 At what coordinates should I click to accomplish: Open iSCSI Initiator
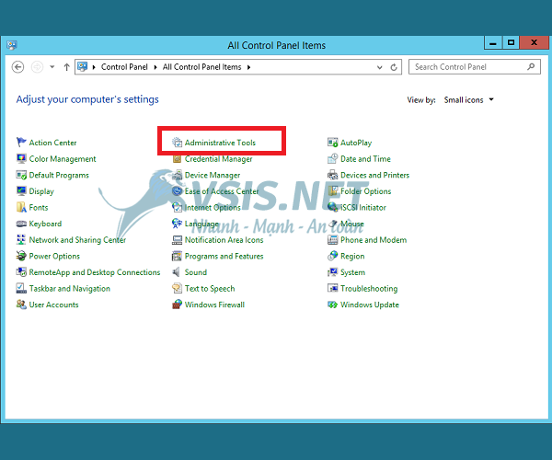click(x=363, y=207)
